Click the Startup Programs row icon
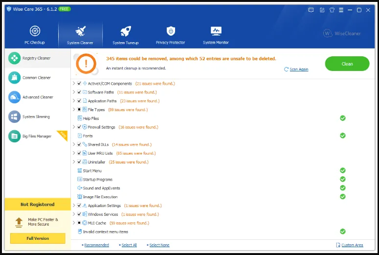 coord(80,179)
